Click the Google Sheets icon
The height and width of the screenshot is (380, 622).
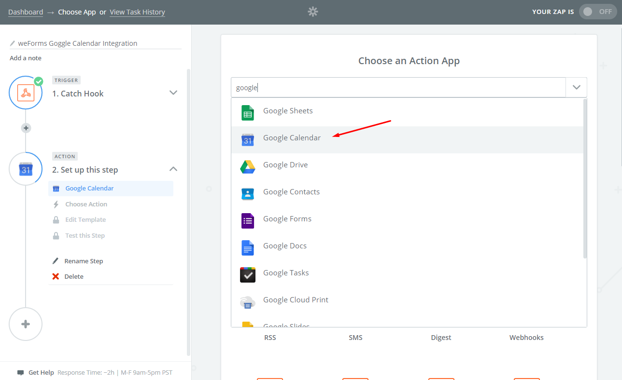[248, 113]
